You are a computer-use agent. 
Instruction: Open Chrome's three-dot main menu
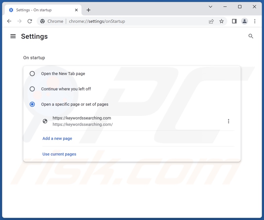click(255, 21)
